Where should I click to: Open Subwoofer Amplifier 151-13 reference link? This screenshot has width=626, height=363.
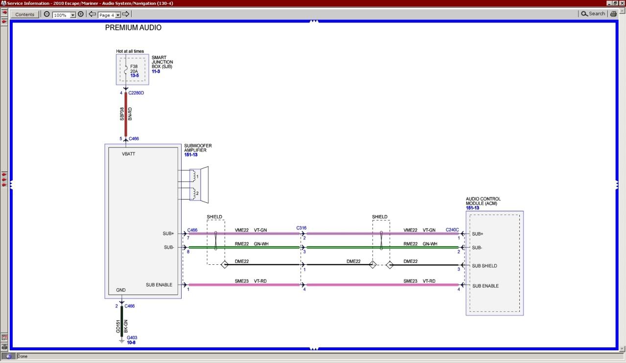[x=191, y=155]
